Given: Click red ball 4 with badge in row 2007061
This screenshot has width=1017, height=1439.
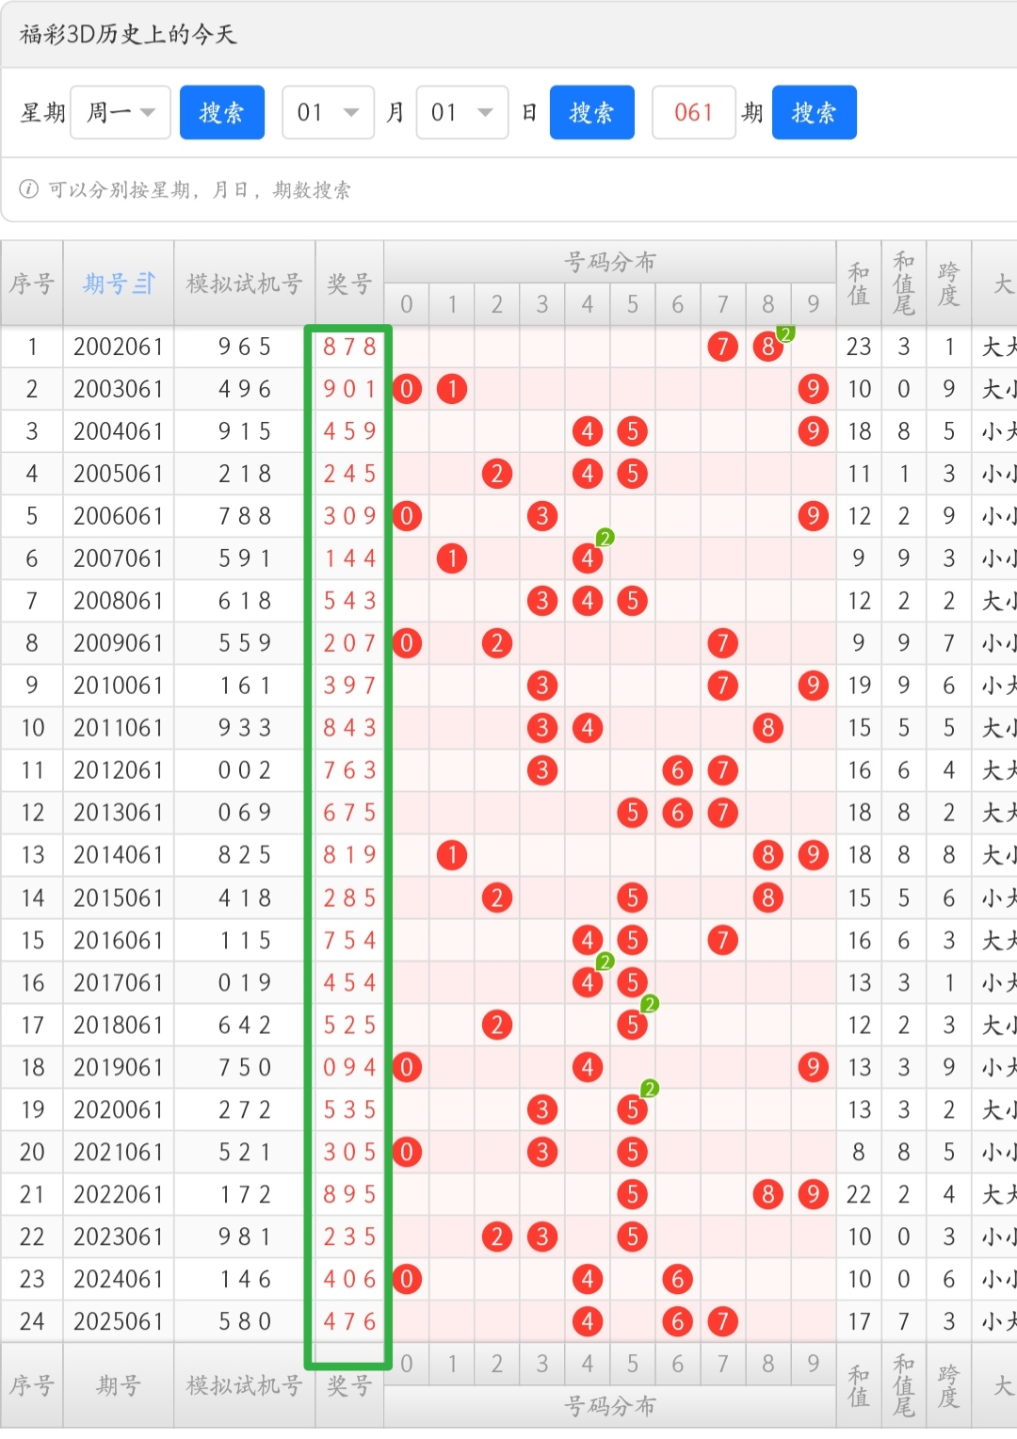Looking at the screenshot, I should click(588, 558).
